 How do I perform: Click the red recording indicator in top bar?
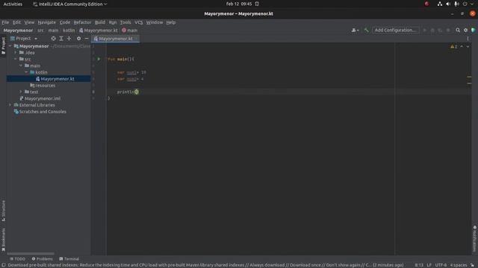tap(426, 4)
